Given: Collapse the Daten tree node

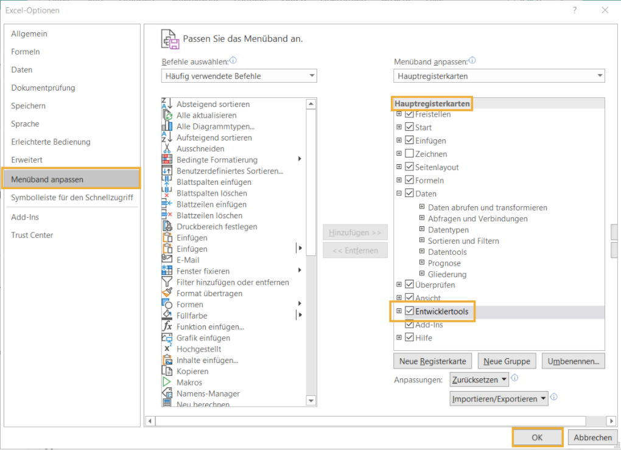Looking at the screenshot, I should click(399, 194).
